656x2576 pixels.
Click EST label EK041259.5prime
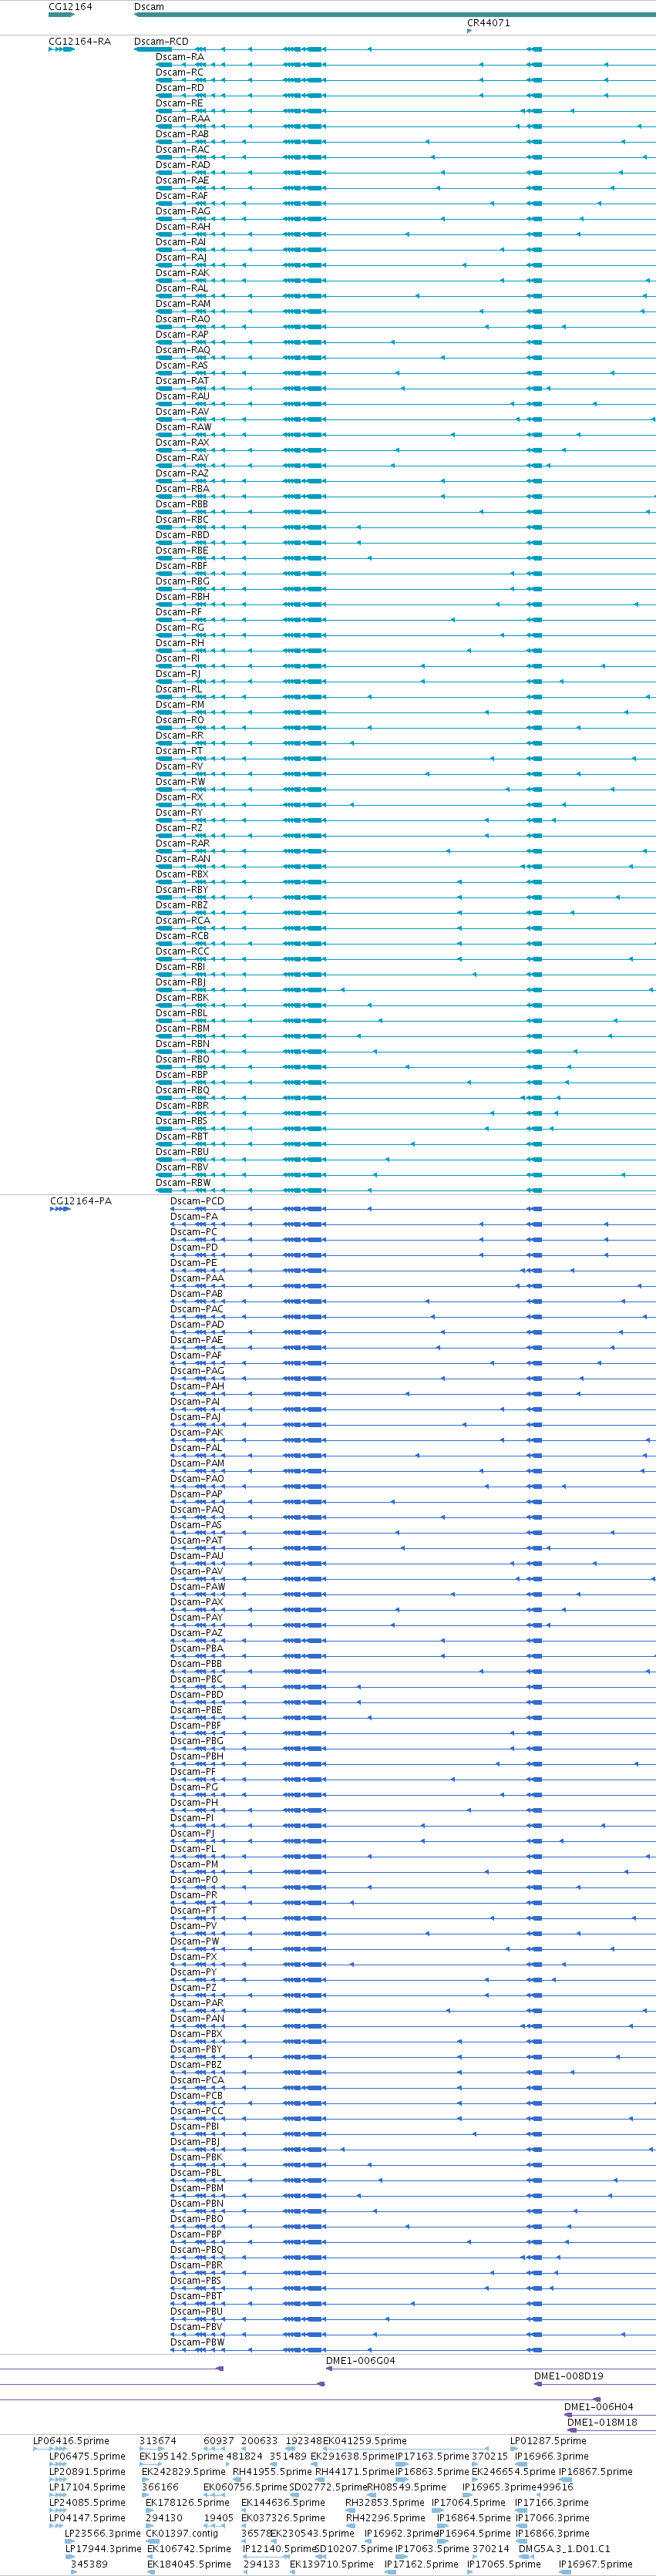[365, 2442]
